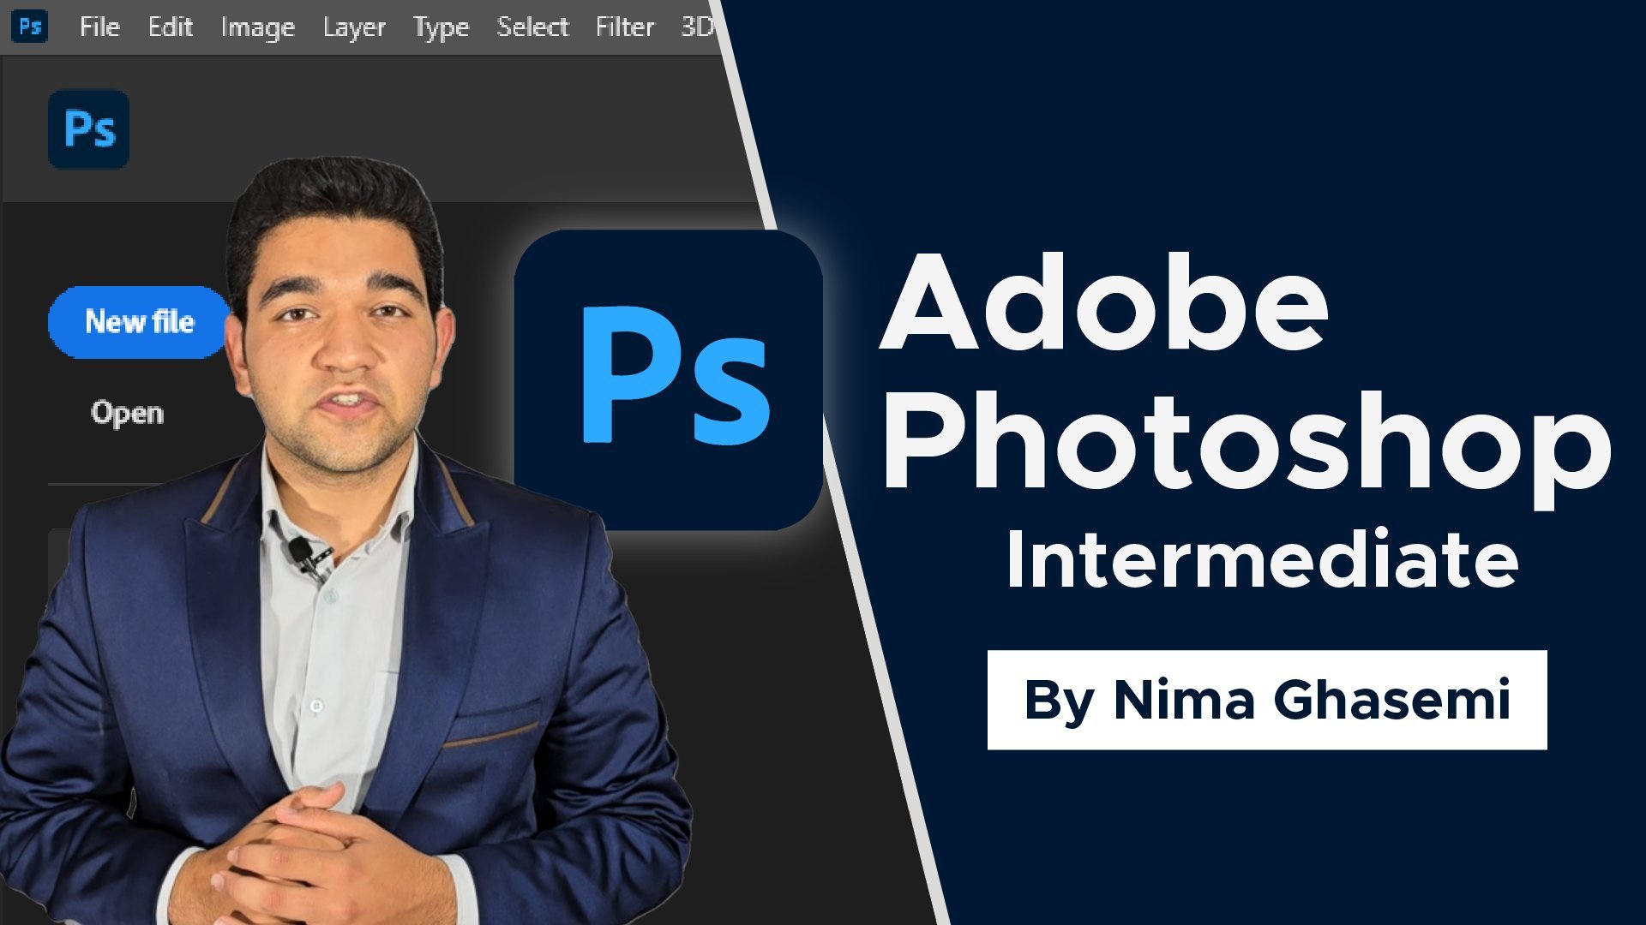Click the Open button
This screenshot has width=1646, height=925.
[127, 413]
